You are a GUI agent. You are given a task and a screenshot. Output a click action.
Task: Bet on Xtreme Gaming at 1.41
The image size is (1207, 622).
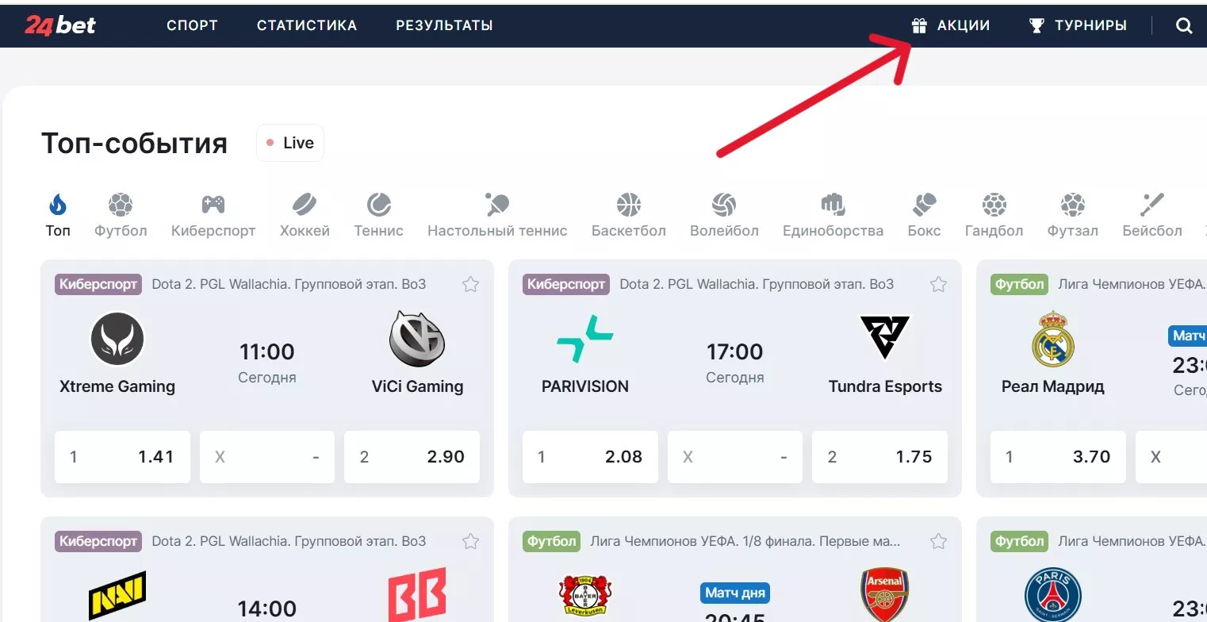[x=122, y=457]
